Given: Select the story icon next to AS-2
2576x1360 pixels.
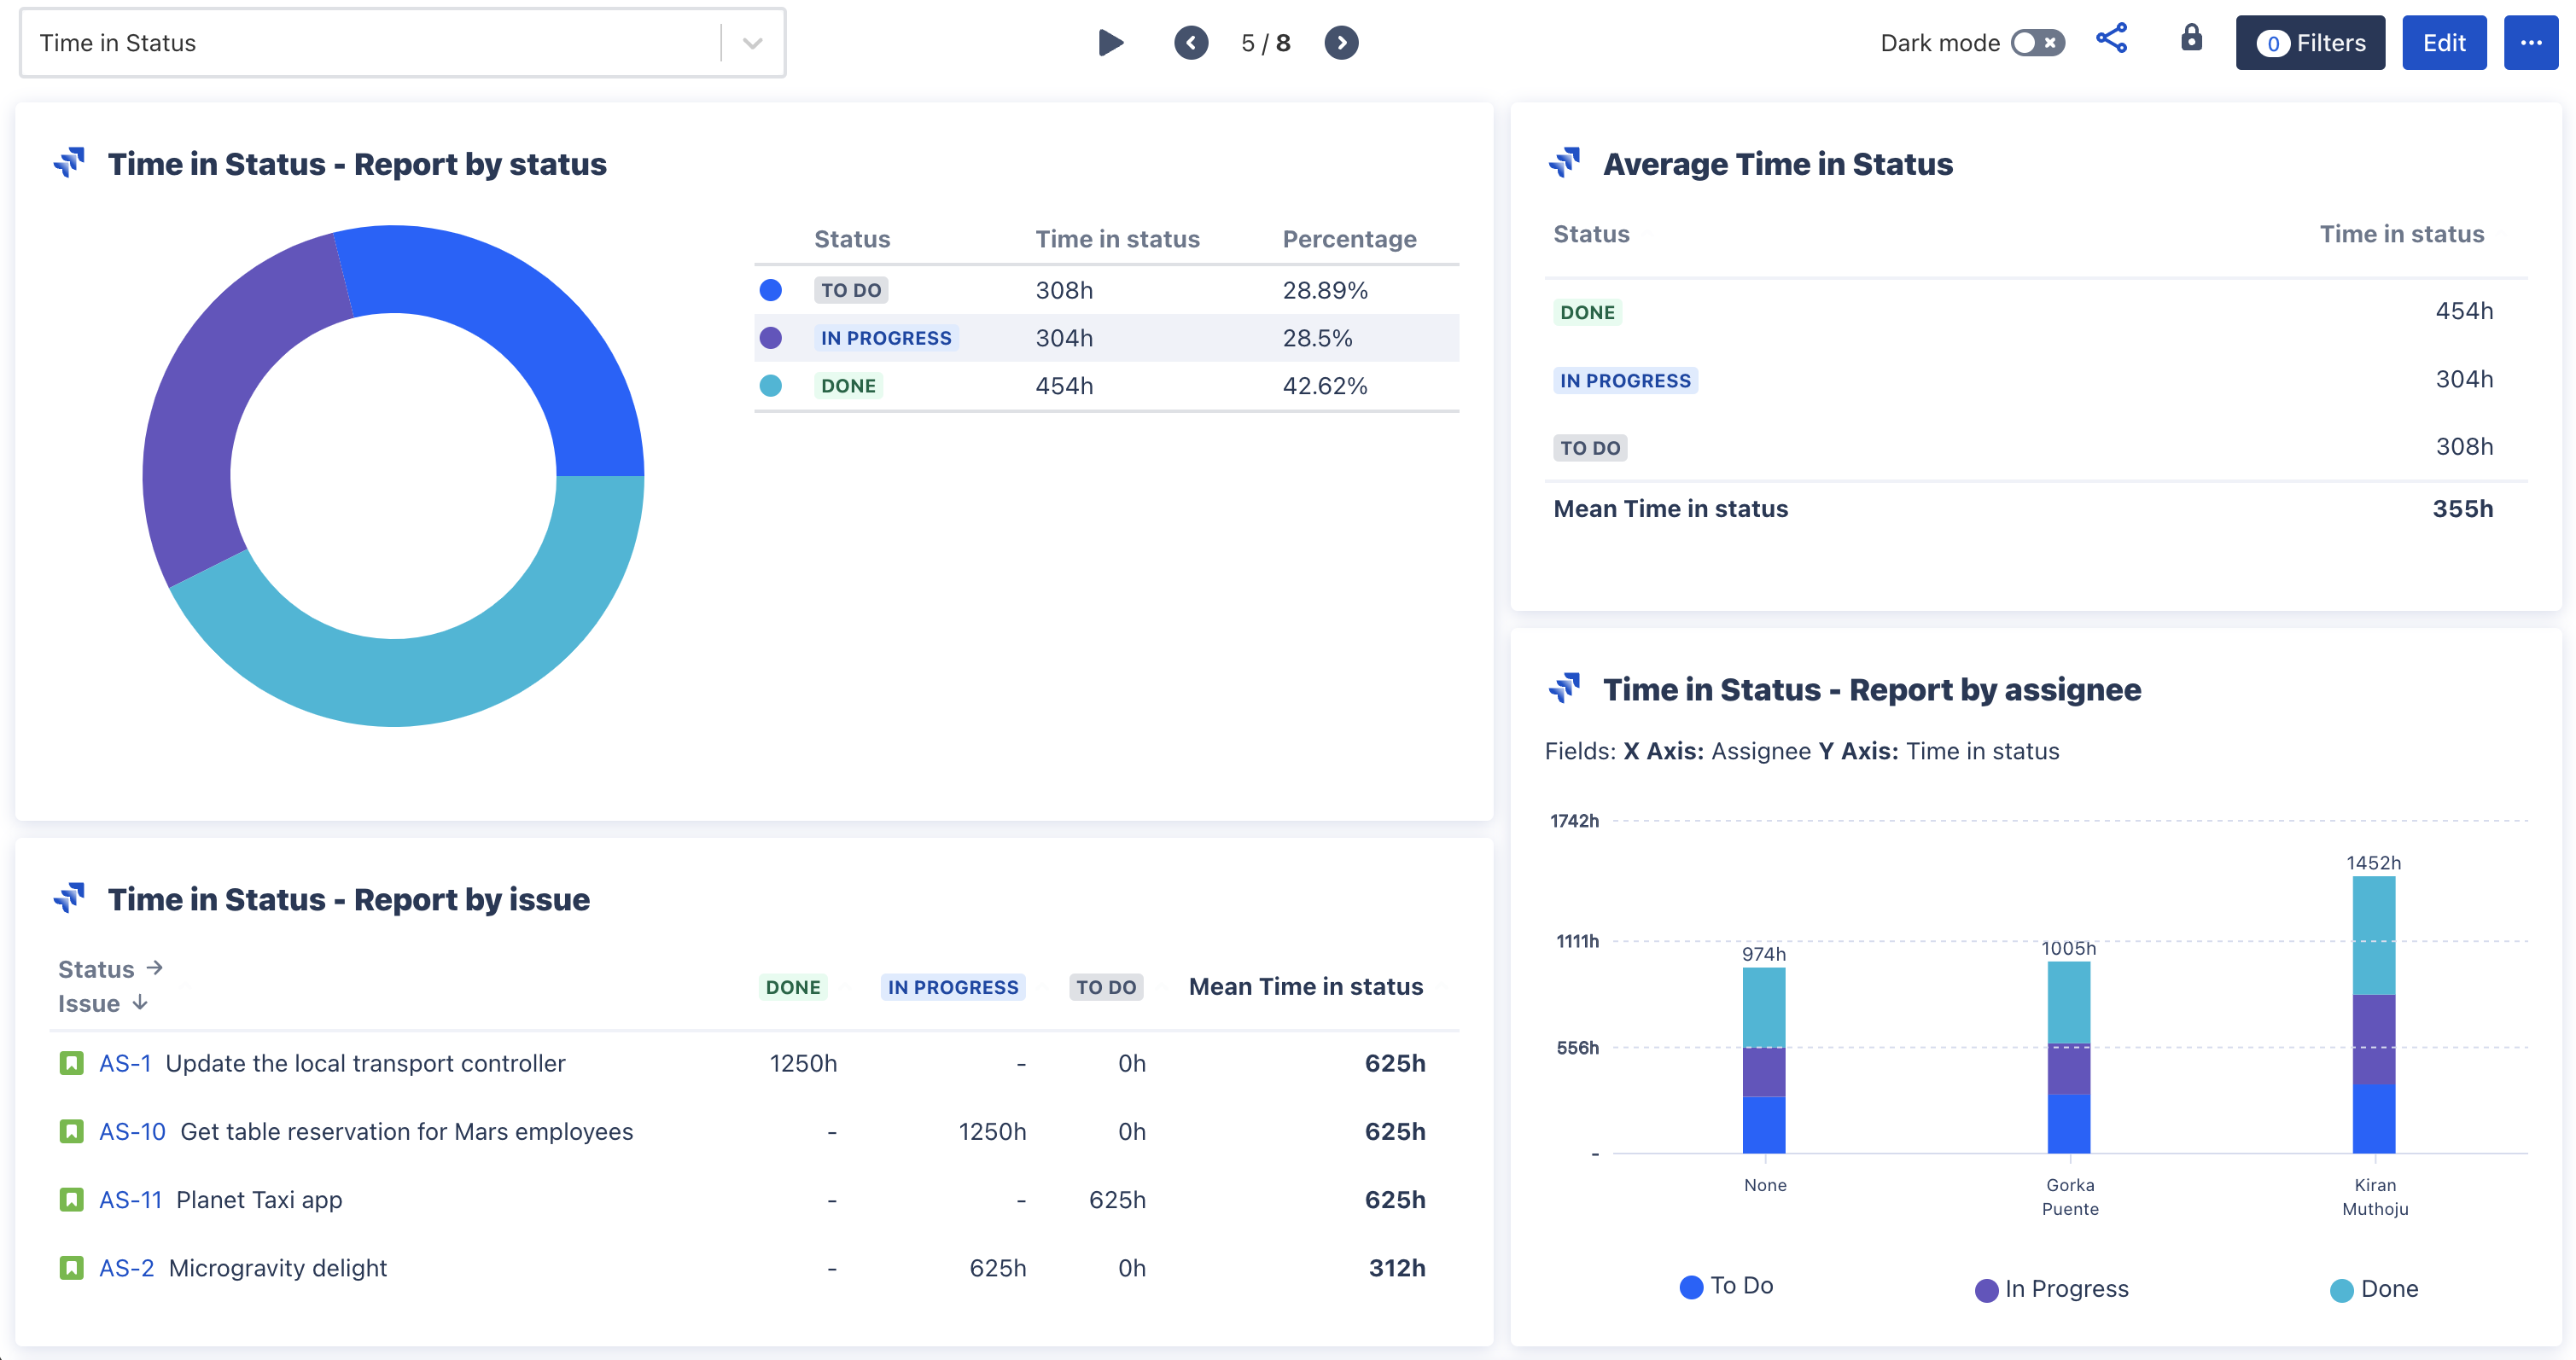Looking at the screenshot, I should point(71,1266).
